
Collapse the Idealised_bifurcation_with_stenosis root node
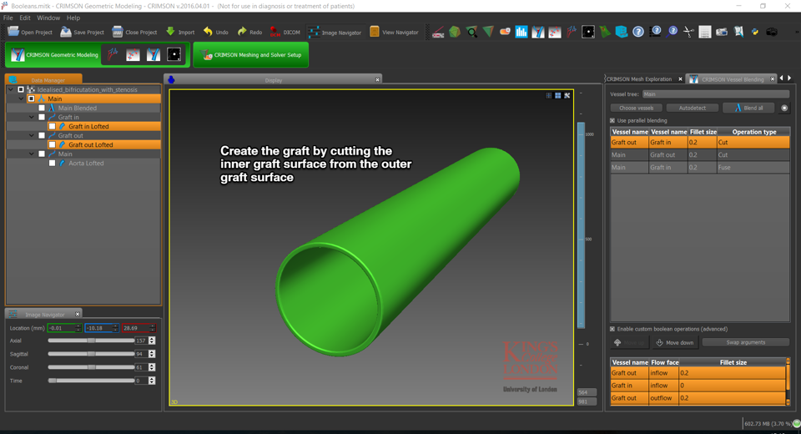11,90
